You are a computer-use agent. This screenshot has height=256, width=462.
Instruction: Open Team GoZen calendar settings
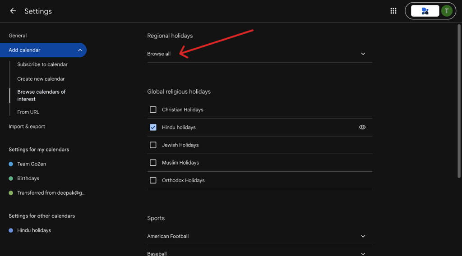point(32,164)
